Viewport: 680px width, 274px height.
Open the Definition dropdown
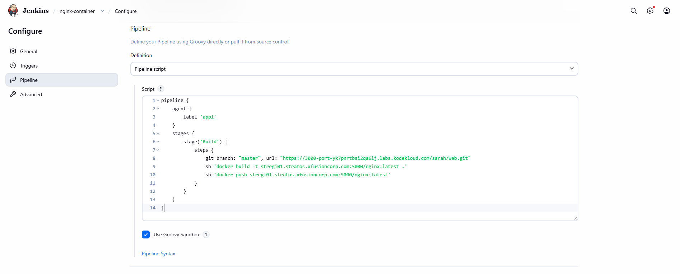coord(354,69)
